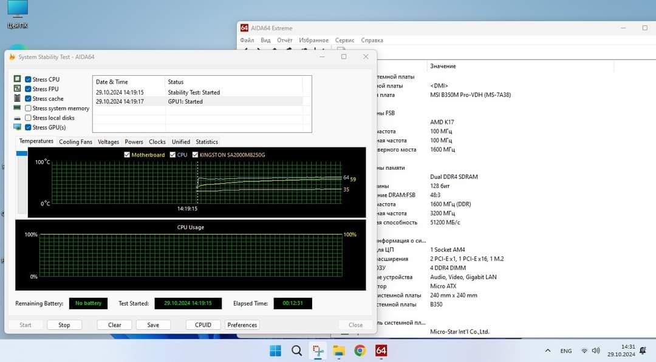Screen dimensions: 656x362
Task: Open the Voltages tab
Action: click(108, 142)
